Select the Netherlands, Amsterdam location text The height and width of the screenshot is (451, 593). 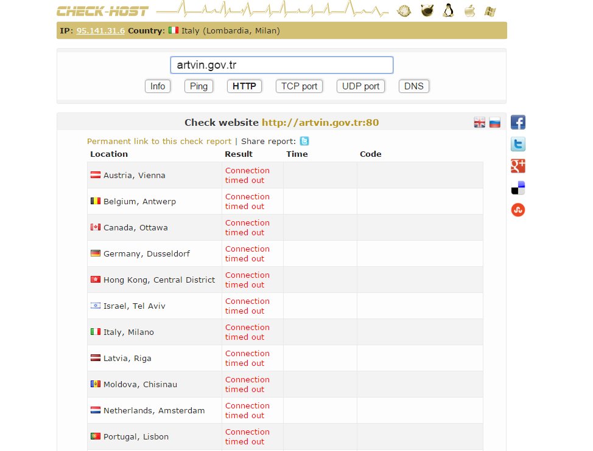[x=154, y=410]
